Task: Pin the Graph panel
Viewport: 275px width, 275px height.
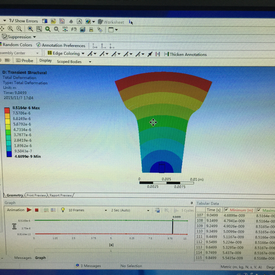Action: point(191,203)
